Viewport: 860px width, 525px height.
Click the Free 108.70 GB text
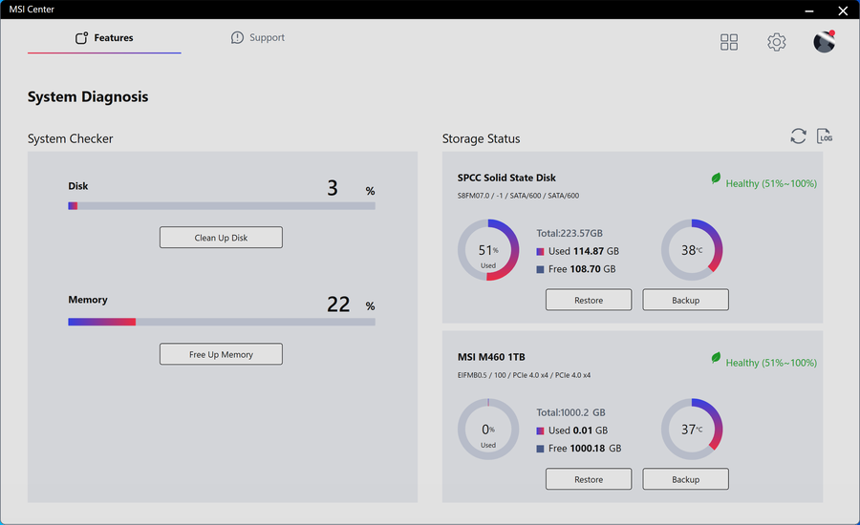[582, 269]
